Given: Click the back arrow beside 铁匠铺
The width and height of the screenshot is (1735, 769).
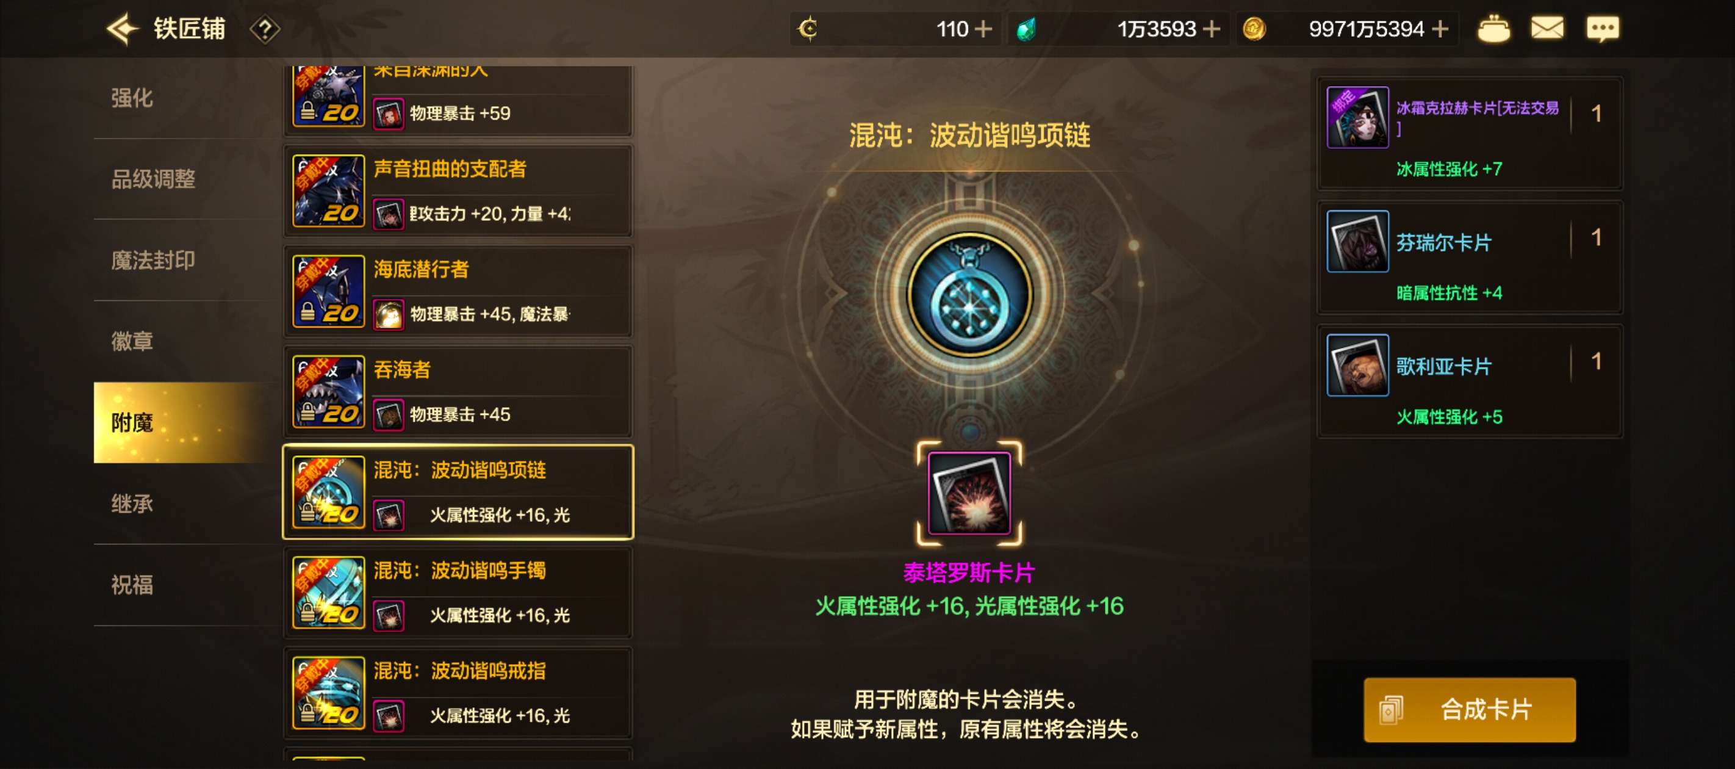Looking at the screenshot, I should [x=123, y=29].
